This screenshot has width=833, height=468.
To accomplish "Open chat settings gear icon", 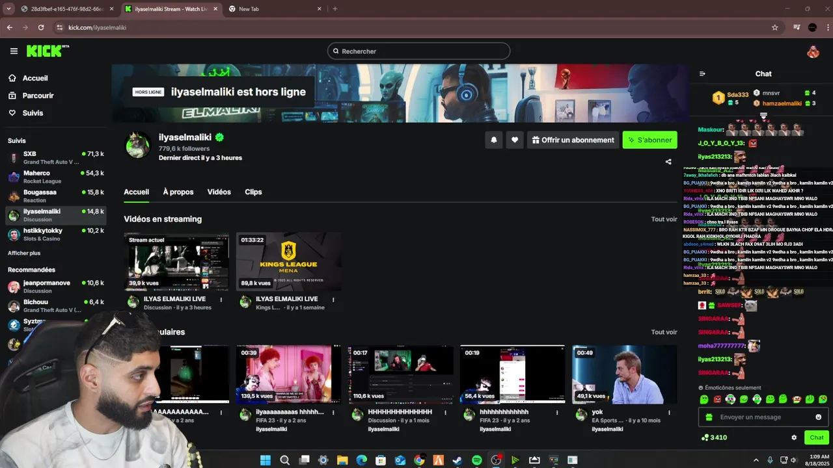I will (794, 437).
